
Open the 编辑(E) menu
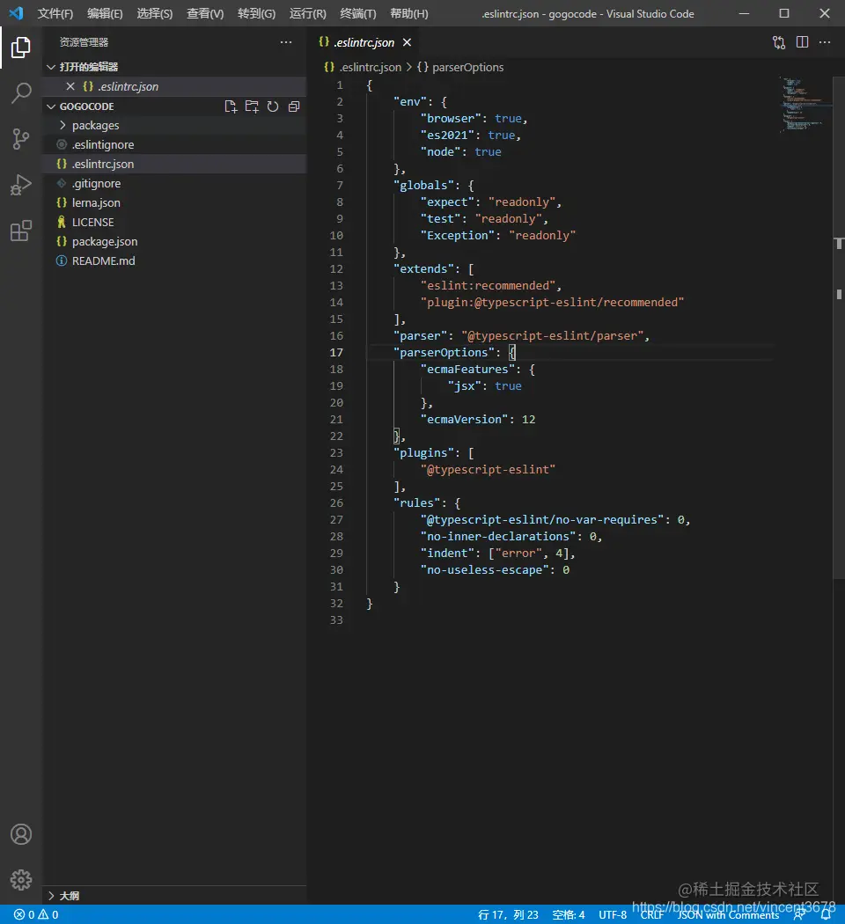coord(105,13)
